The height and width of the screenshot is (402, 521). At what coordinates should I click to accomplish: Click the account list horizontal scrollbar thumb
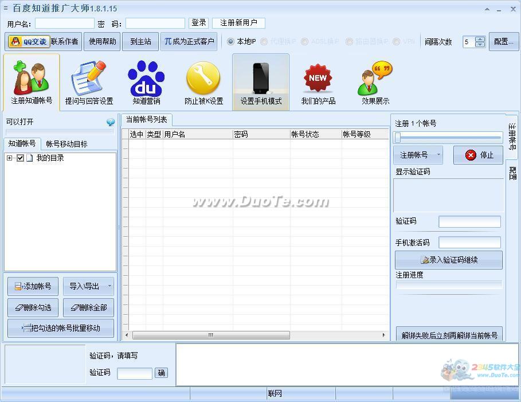[x=211, y=335]
